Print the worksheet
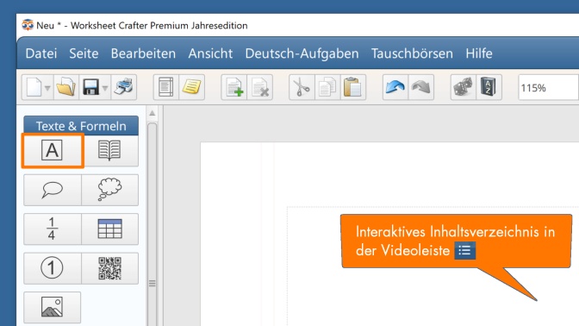This screenshot has width=579, height=326. click(x=123, y=88)
